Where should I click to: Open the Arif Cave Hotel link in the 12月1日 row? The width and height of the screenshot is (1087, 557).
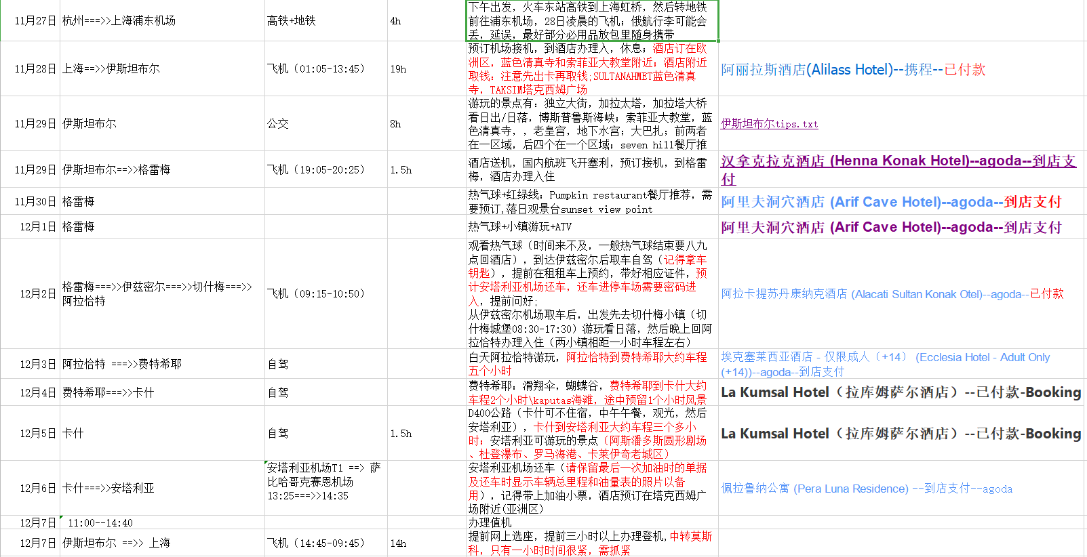891,227
